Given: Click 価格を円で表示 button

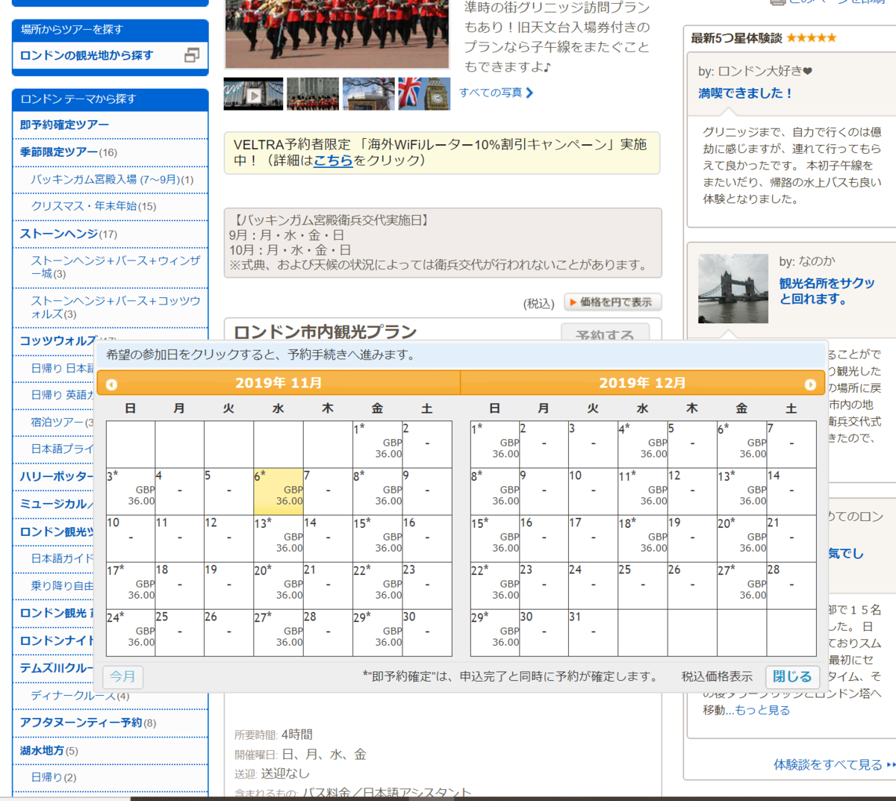Looking at the screenshot, I should tap(613, 302).
